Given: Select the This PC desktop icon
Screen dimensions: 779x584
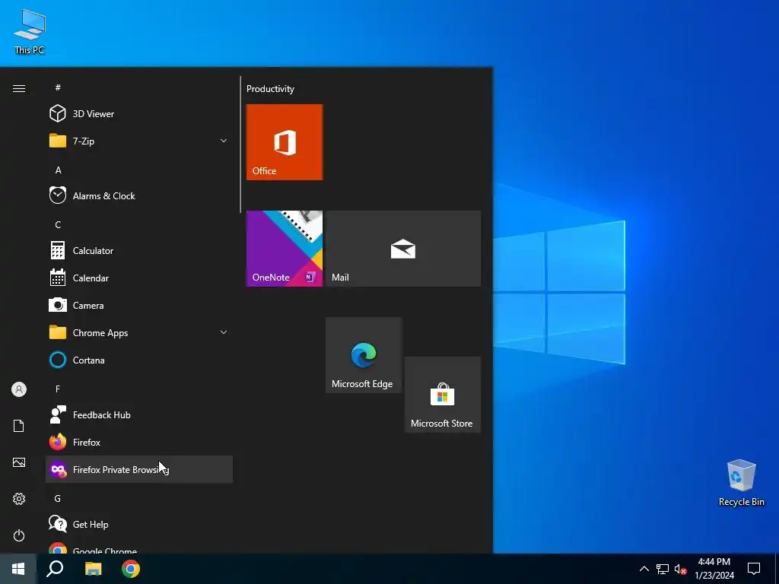Looking at the screenshot, I should click(30, 32).
